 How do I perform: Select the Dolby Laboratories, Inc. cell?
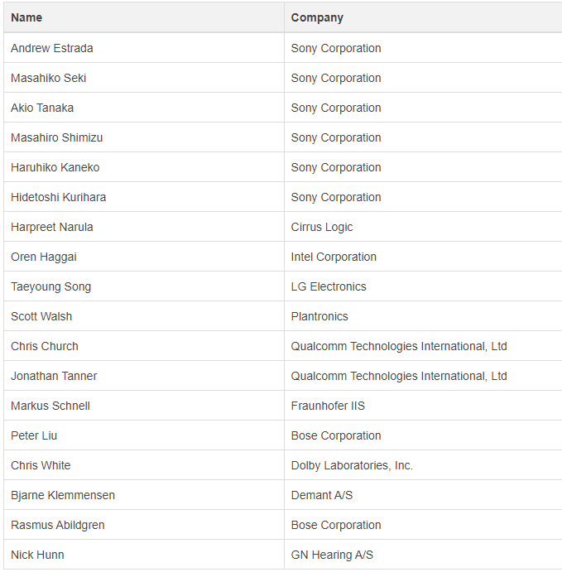[352, 465]
